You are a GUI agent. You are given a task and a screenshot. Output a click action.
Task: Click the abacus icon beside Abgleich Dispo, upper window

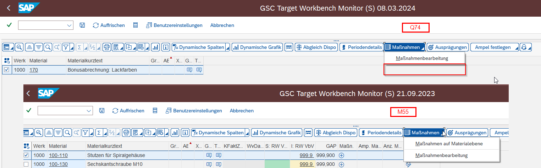pos(288,47)
